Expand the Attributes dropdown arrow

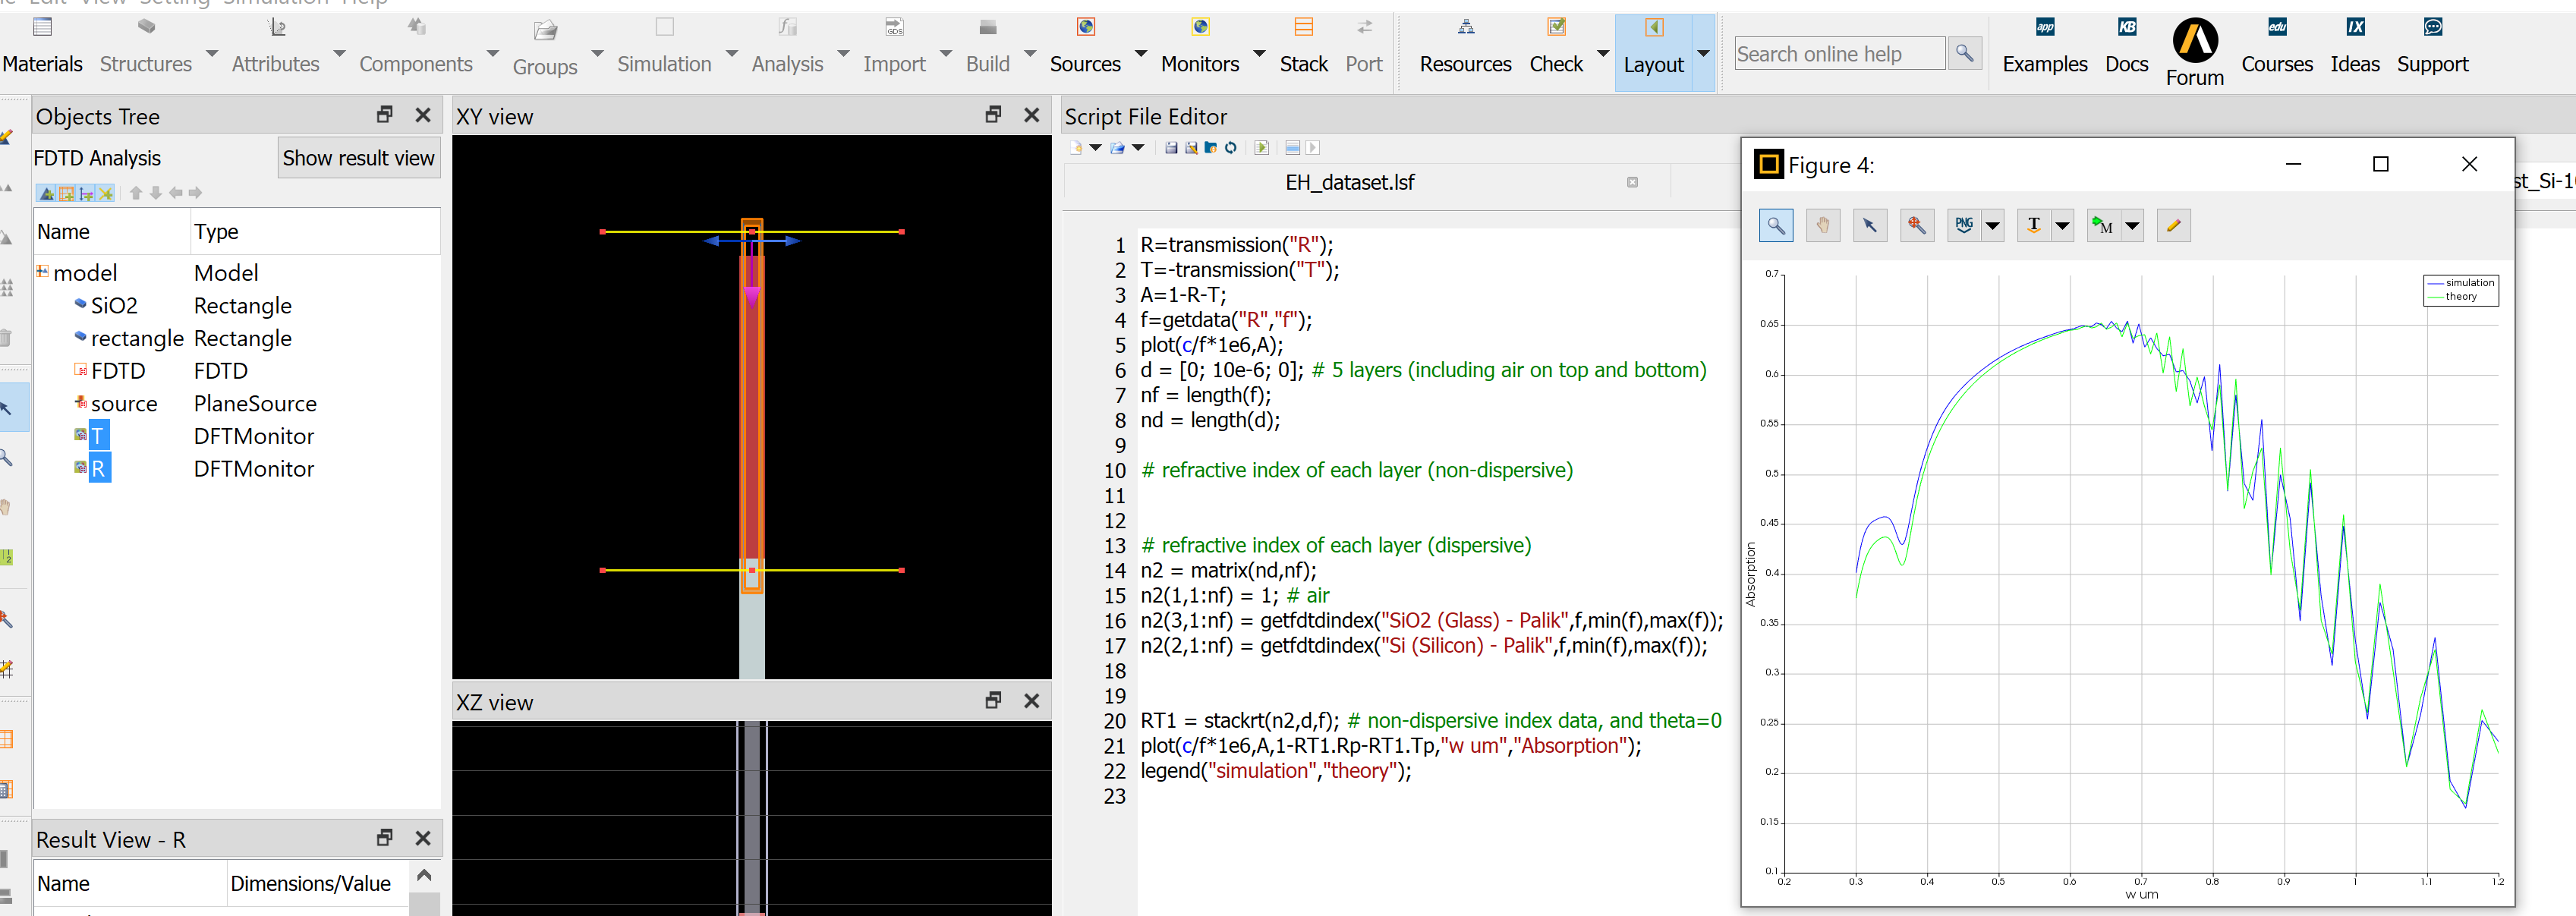tap(339, 52)
